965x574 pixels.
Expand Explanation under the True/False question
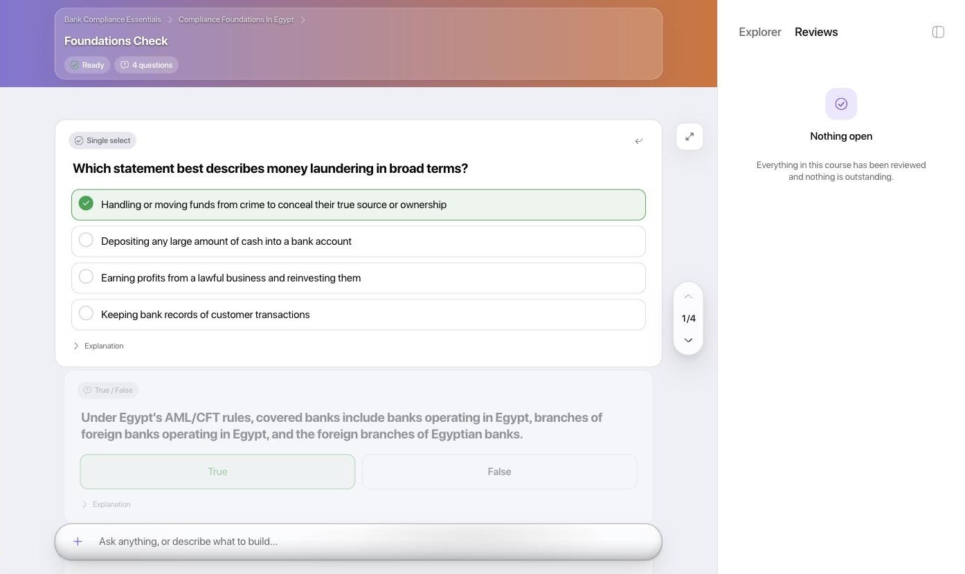click(x=106, y=504)
